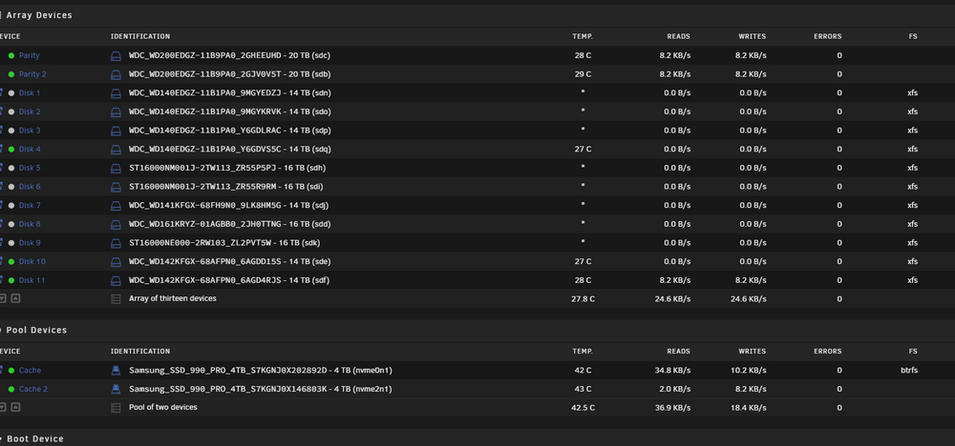
Task: Click the disk icon in the Parity row
Action: pyautogui.click(x=116, y=56)
